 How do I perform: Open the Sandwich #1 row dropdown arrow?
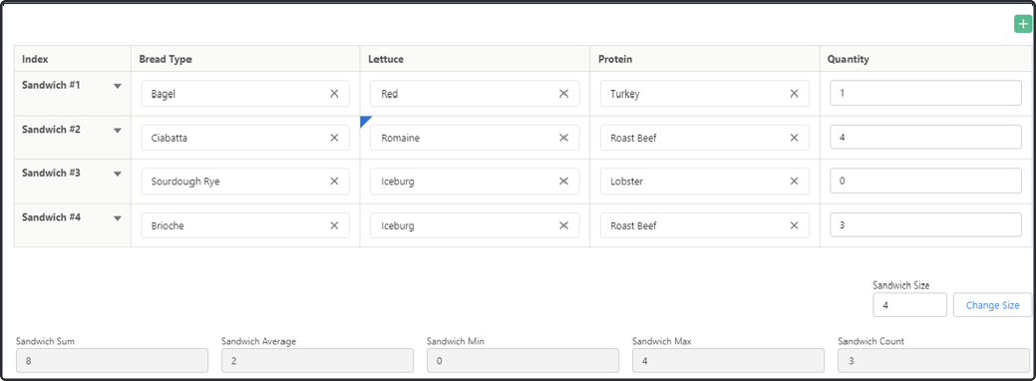[118, 86]
